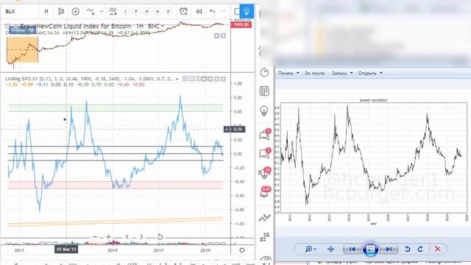Expand the LinReg.BPO.01 indicator legend arrow
Screen dimensions: 471x265
point(177,79)
